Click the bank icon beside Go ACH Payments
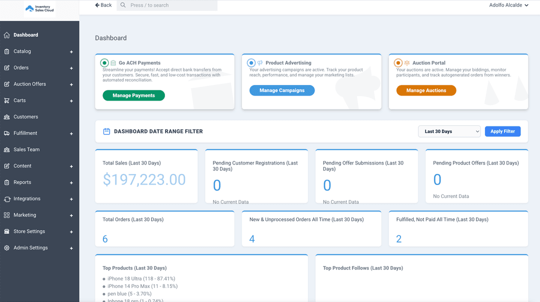Viewport: 540px width, 302px height. point(113,63)
